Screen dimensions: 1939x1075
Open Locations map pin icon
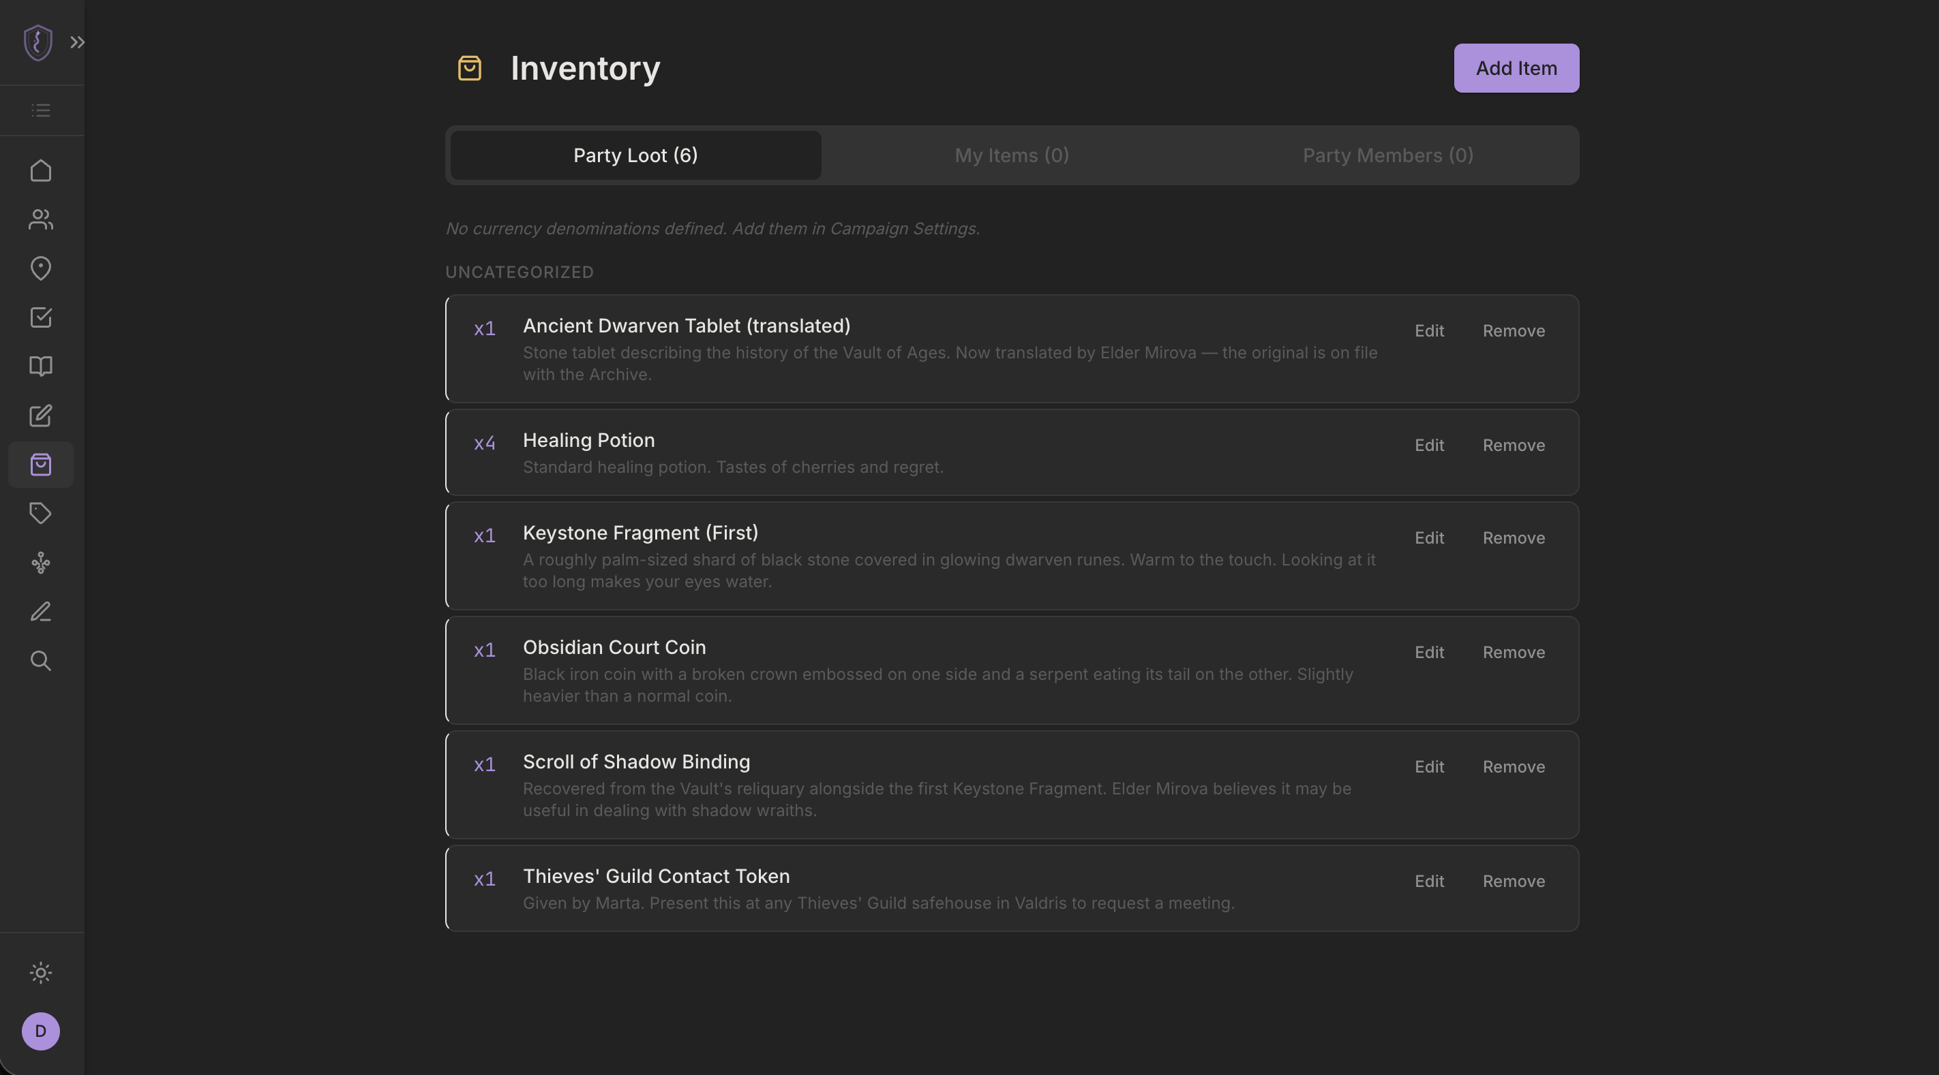click(x=41, y=268)
